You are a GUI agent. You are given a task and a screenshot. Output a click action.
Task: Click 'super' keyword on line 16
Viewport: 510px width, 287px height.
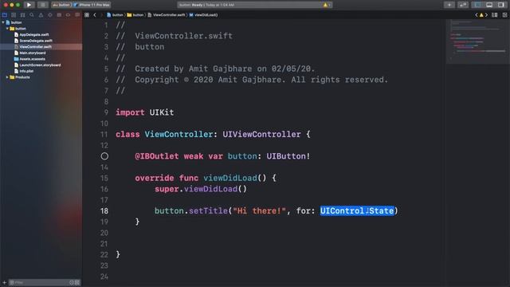pyautogui.click(x=167, y=189)
